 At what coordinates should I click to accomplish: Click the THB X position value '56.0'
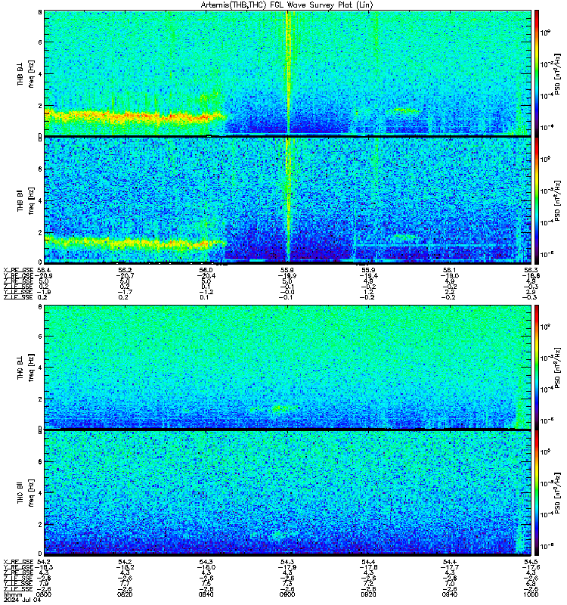pos(206,270)
